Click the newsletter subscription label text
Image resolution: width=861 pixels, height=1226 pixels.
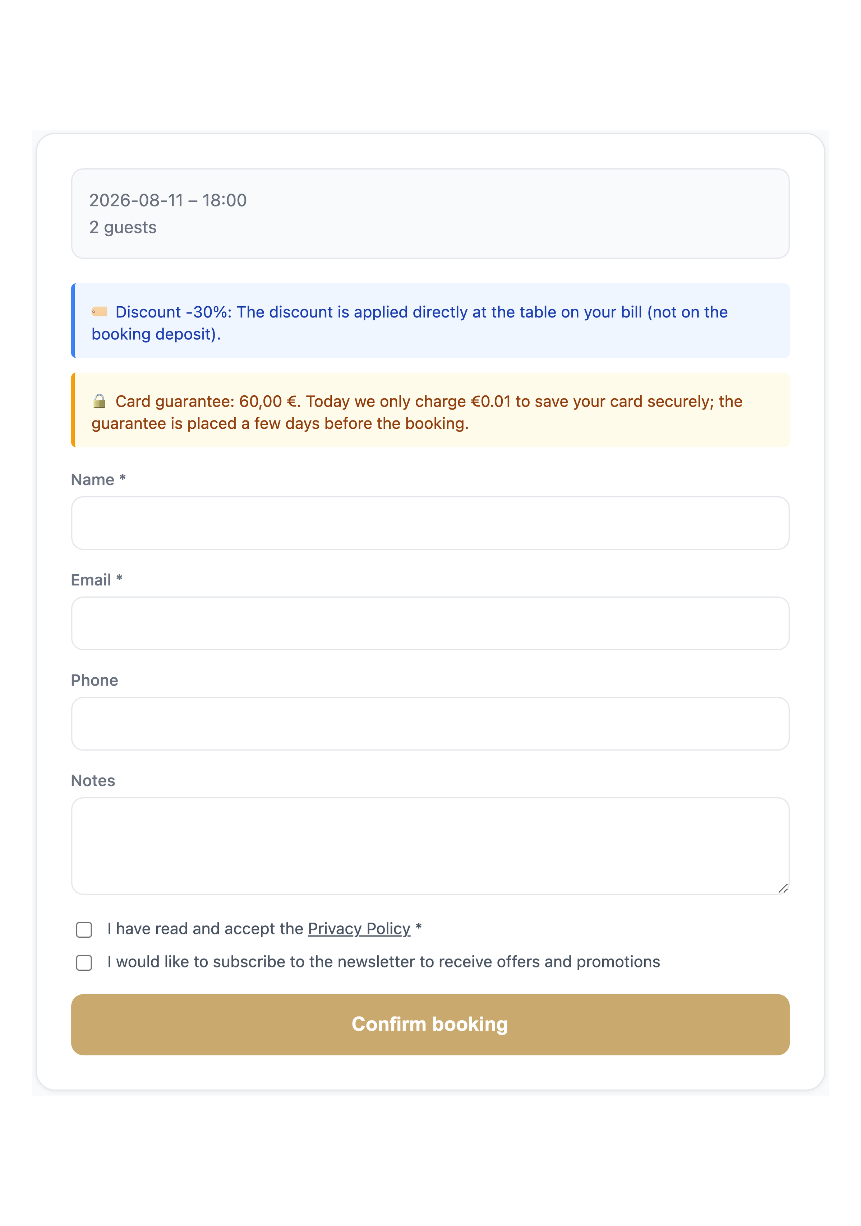click(x=384, y=962)
